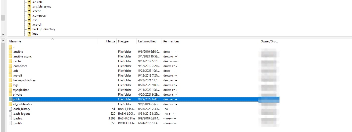Sort by the Owner/Group column header

tap(269, 41)
